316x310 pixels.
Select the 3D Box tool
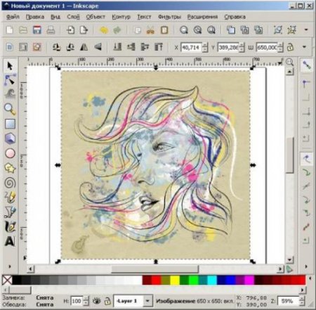click(10, 138)
